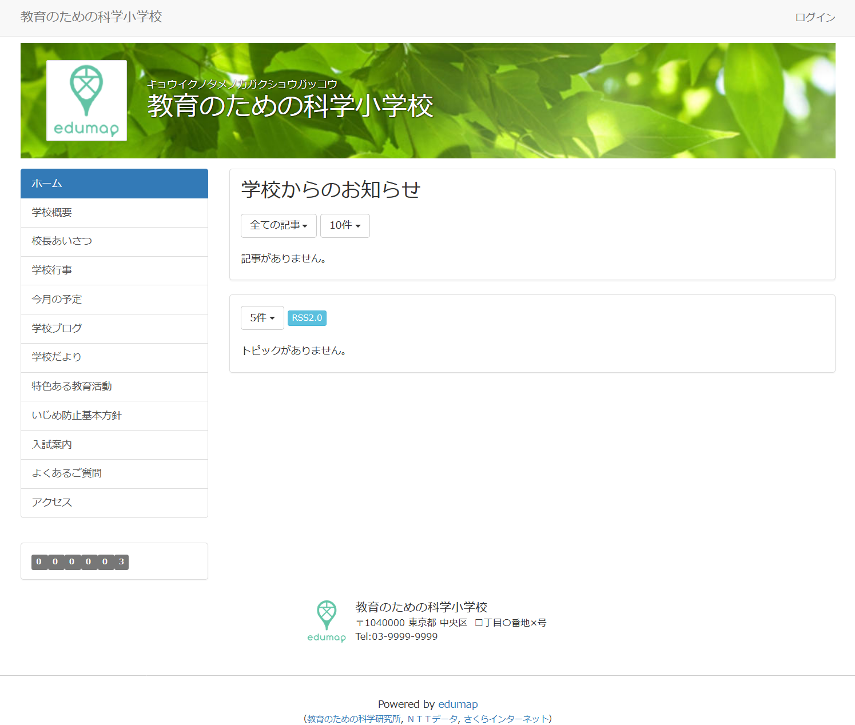Follow the さくらインターネット footer link
The height and width of the screenshot is (725, 855).
point(506,719)
